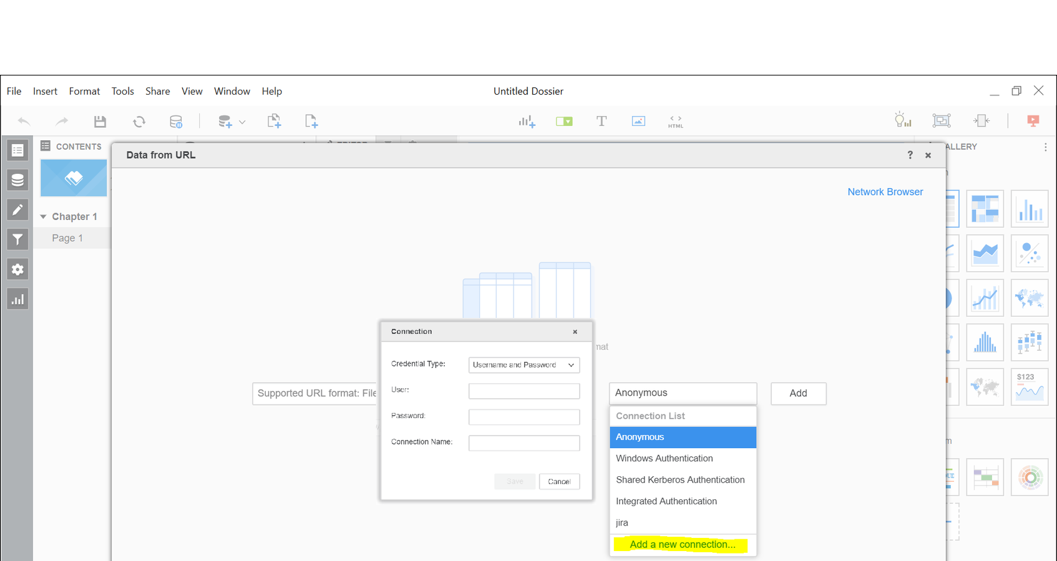Select the bubble scatter chart in gallery
The width and height of the screenshot is (1057, 561).
coord(1030,253)
